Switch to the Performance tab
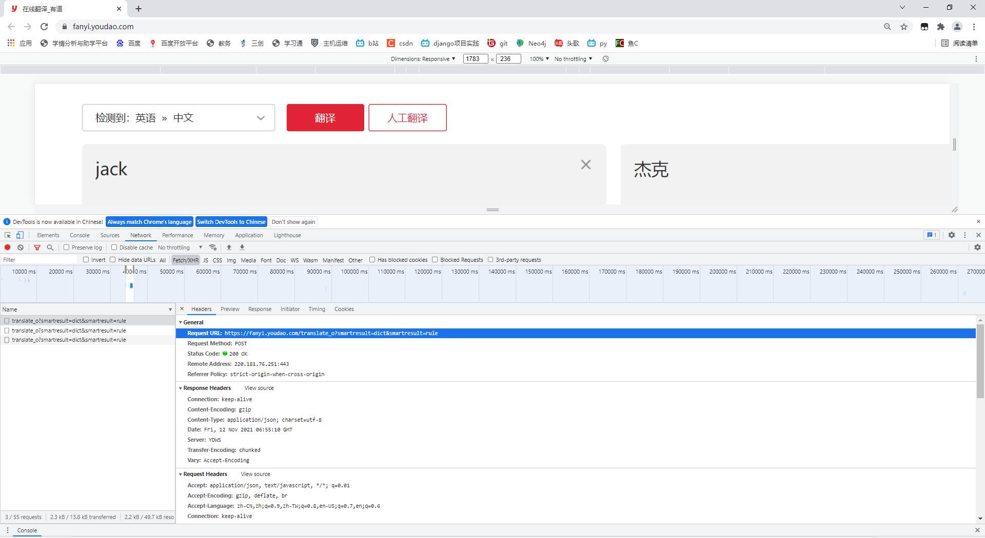 pyautogui.click(x=178, y=235)
